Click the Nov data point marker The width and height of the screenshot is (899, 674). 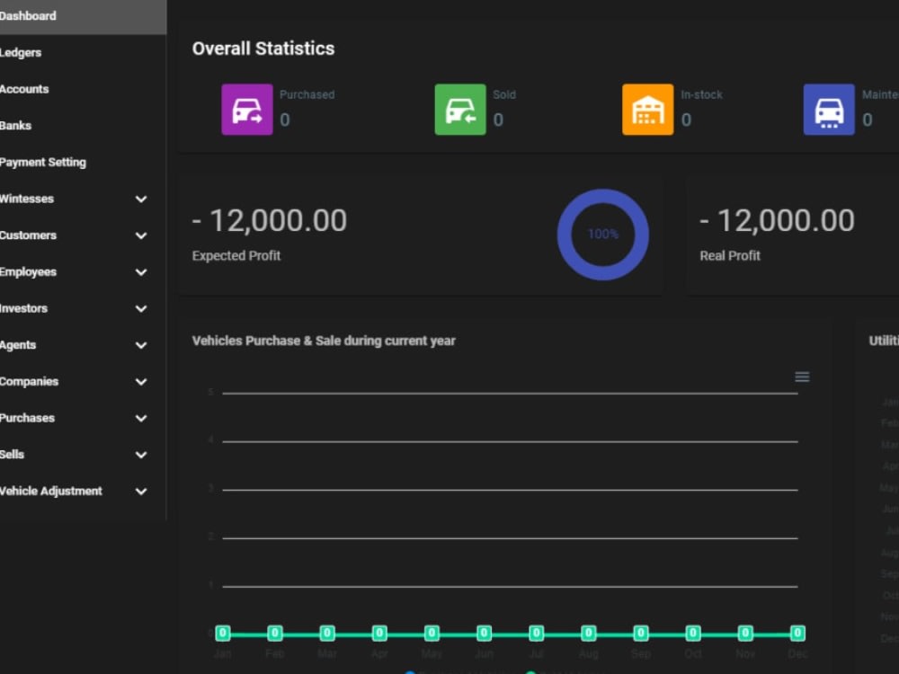pyautogui.click(x=745, y=634)
